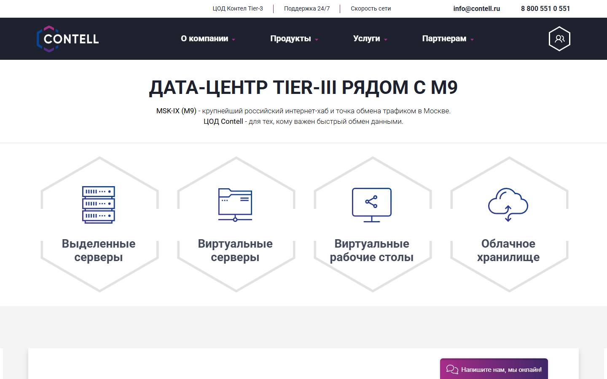607x379 pixels.
Task: Open the «О компании» menu
Action: pyautogui.click(x=204, y=39)
